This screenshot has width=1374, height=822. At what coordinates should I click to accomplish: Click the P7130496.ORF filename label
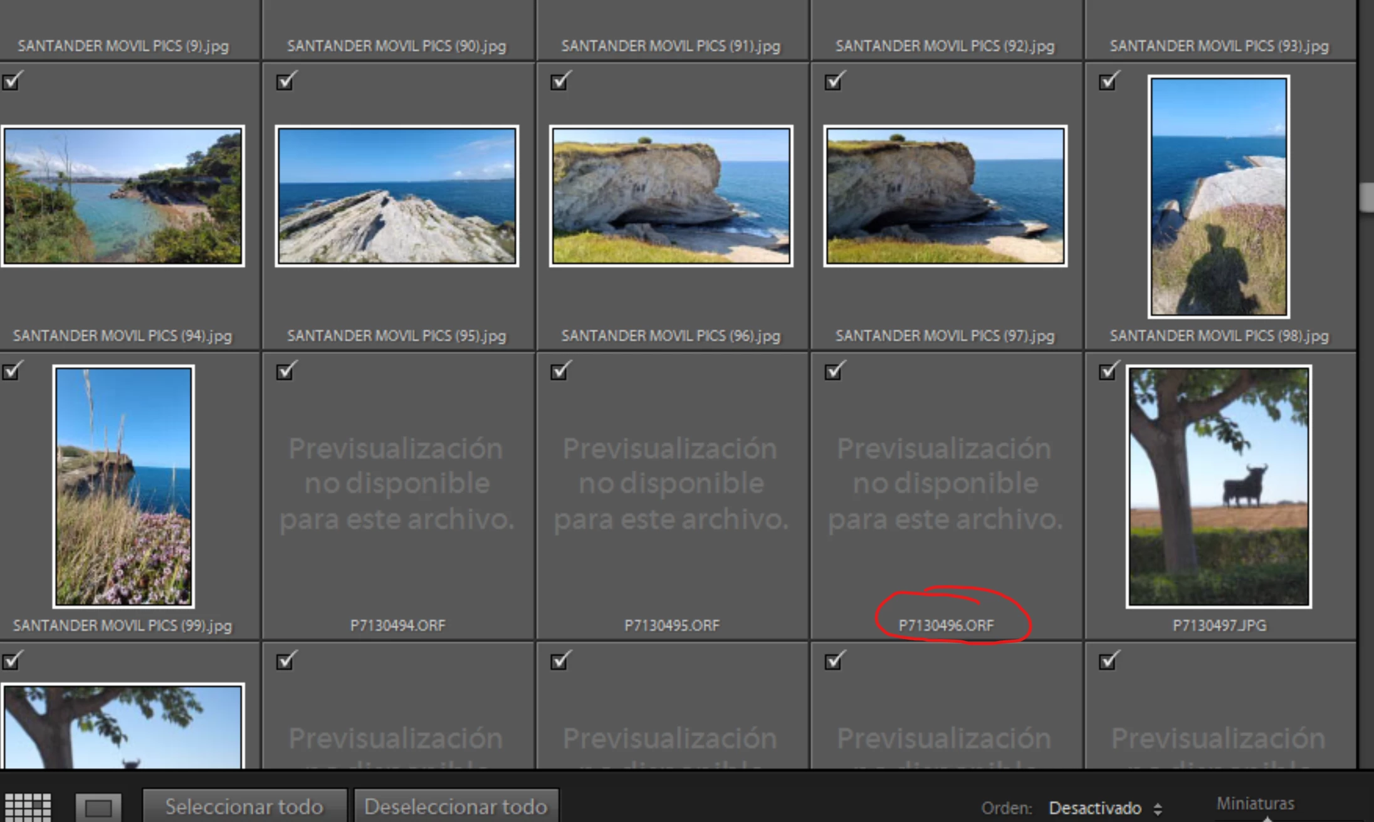946,625
